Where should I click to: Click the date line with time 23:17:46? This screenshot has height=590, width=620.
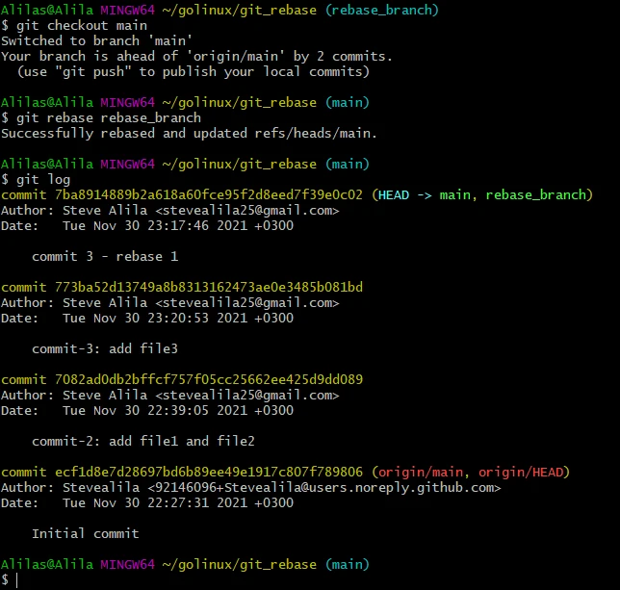(x=147, y=225)
